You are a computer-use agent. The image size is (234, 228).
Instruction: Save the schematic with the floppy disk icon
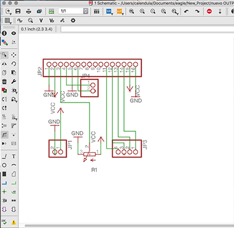pos(18,11)
